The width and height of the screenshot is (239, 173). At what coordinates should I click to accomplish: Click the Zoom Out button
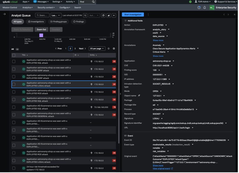41,30
